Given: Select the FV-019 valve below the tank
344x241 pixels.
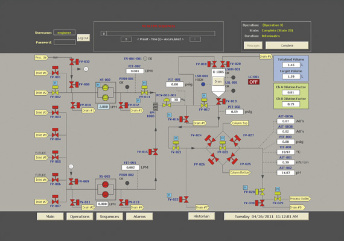Looking at the screenshot, I should [221, 101].
